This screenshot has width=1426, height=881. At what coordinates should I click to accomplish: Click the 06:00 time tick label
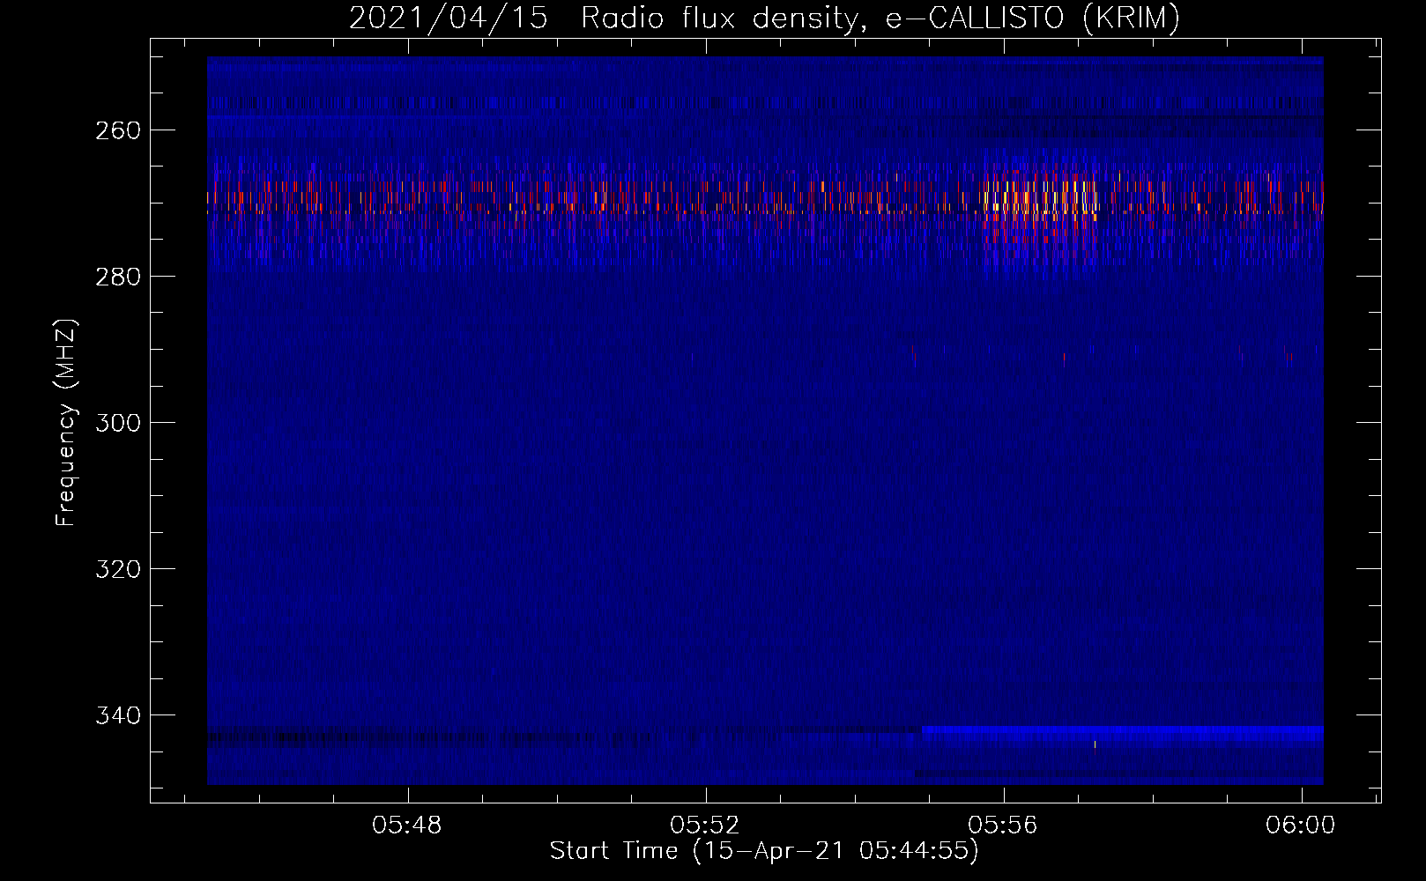pyautogui.click(x=1301, y=825)
